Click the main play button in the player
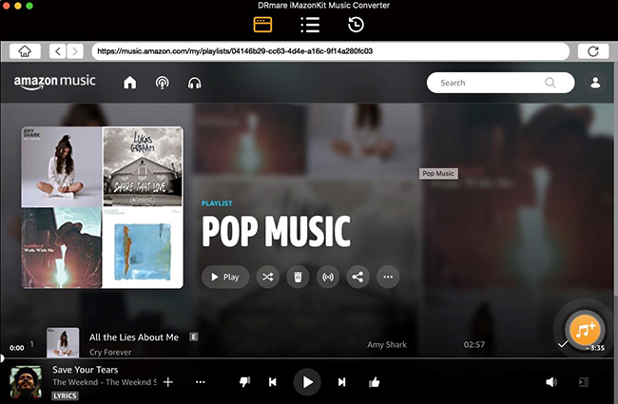The width and height of the screenshot is (618, 404). [307, 382]
